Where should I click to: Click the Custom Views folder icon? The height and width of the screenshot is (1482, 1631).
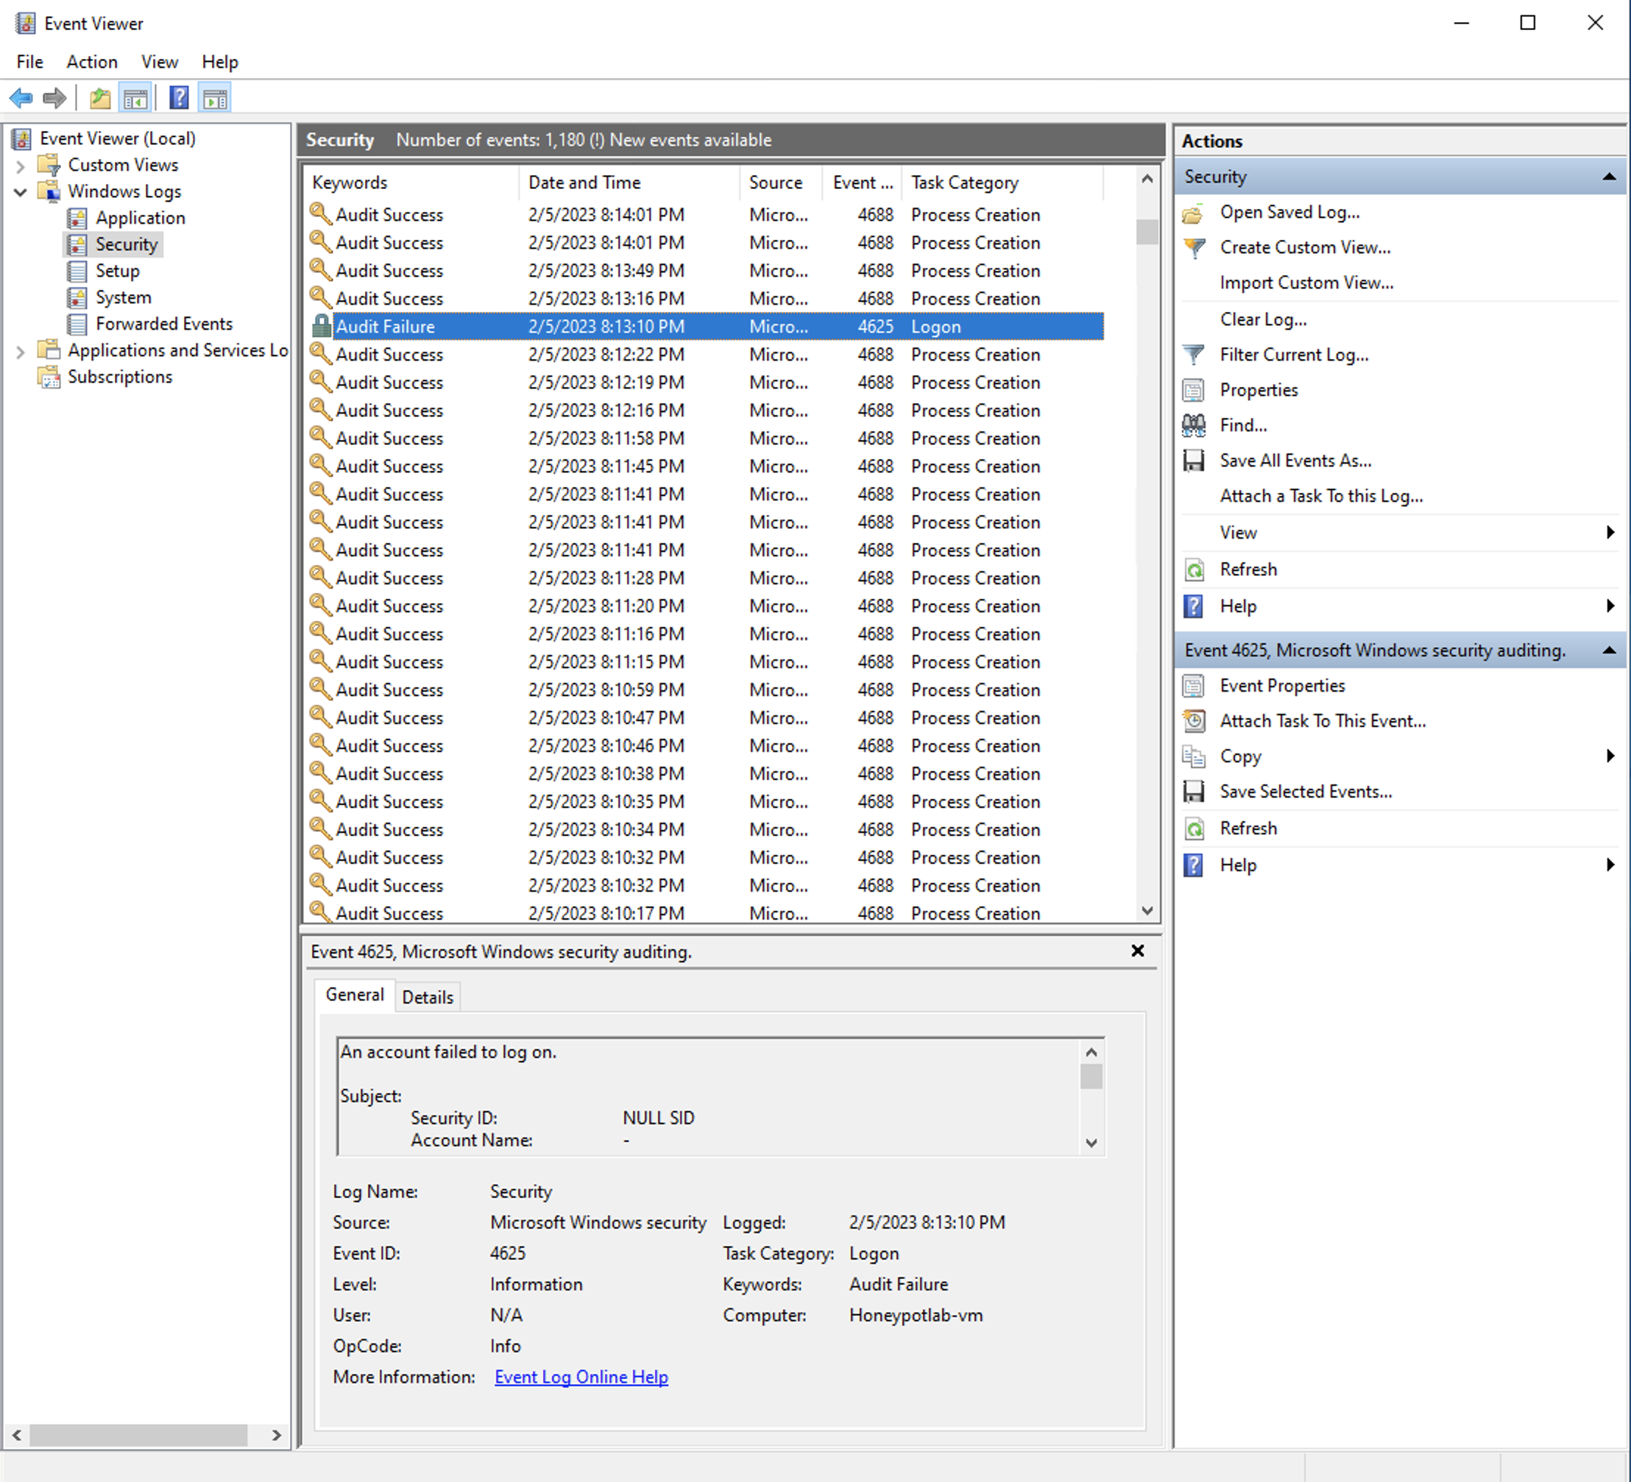pyautogui.click(x=49, y=165)
